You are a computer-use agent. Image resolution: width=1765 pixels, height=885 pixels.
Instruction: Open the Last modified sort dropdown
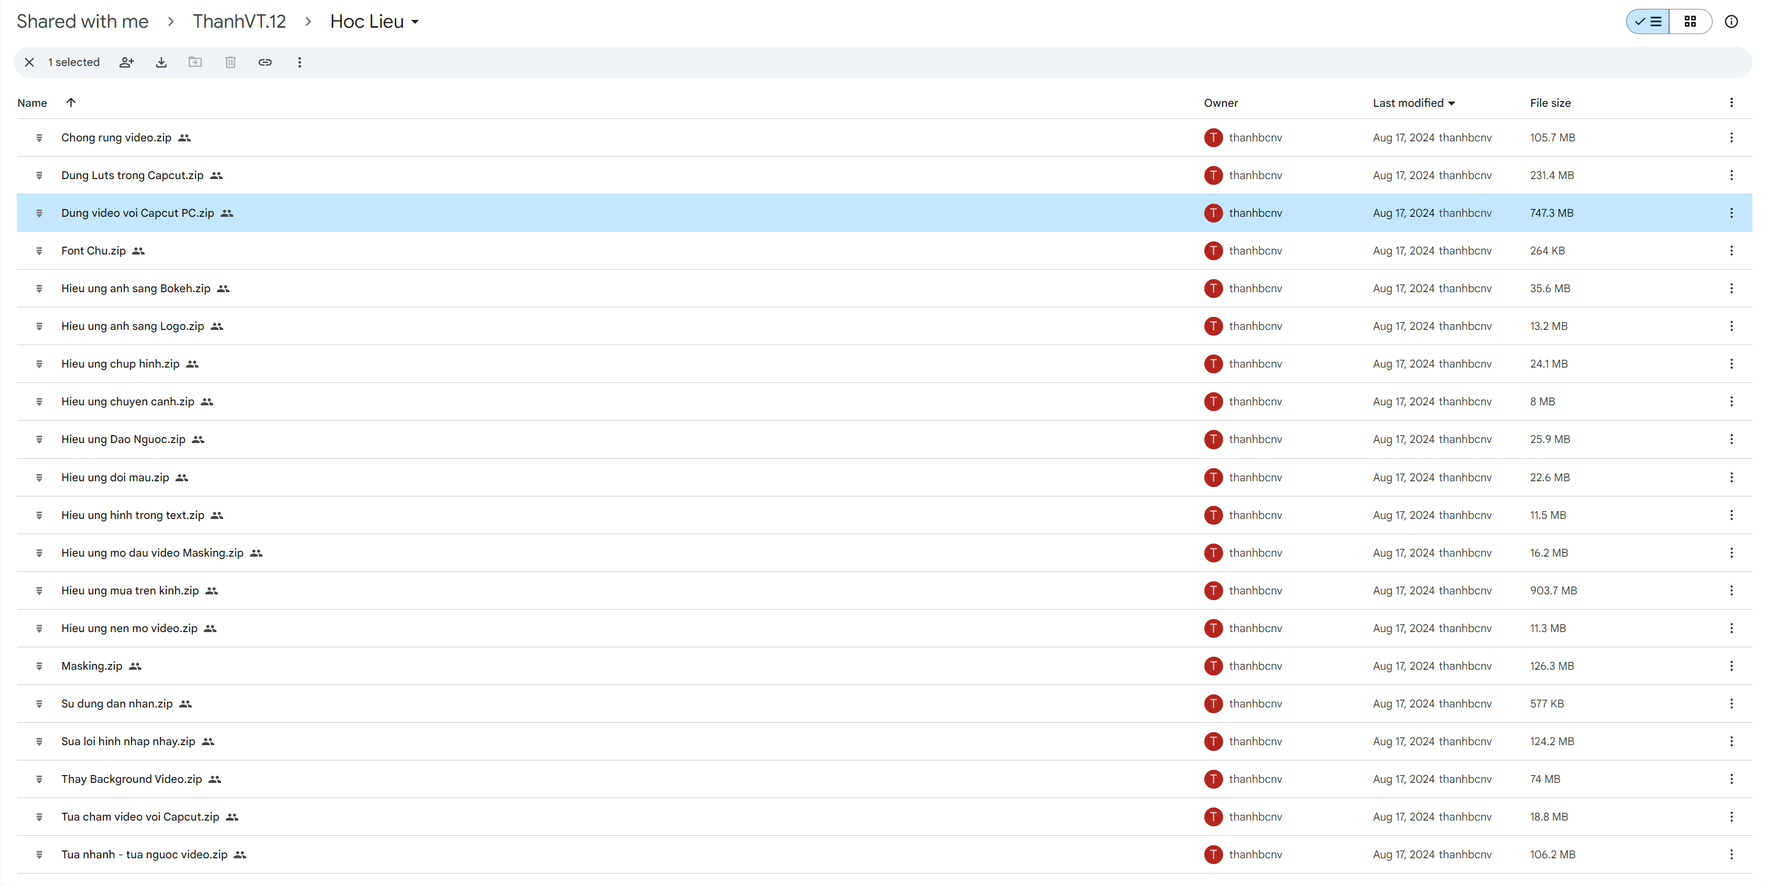click(x=1413, y=103)
